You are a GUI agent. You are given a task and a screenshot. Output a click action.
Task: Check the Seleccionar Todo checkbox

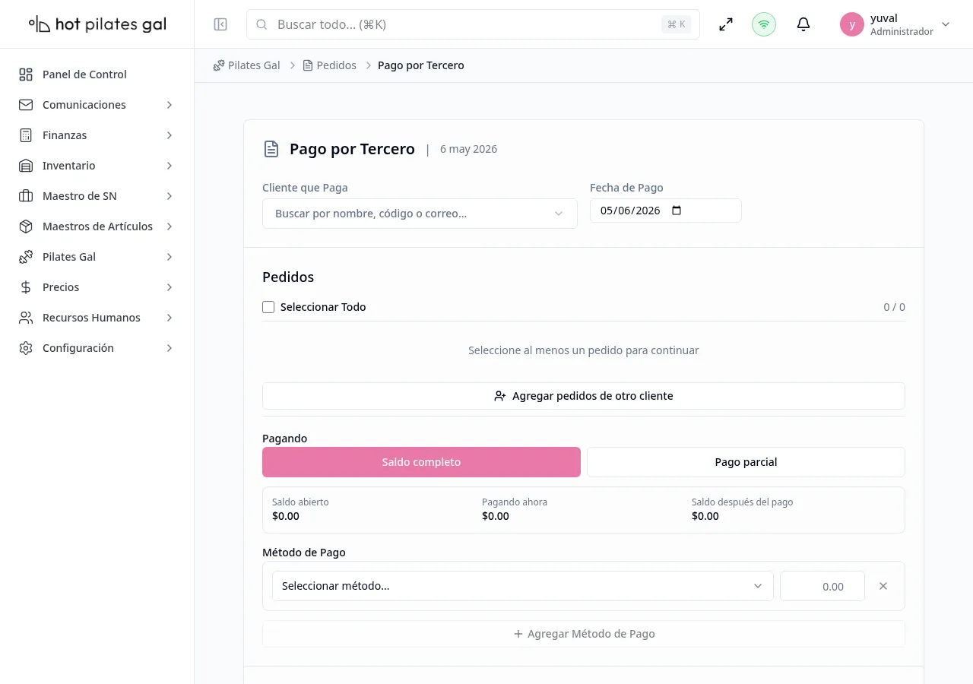[x=268, y=307]
